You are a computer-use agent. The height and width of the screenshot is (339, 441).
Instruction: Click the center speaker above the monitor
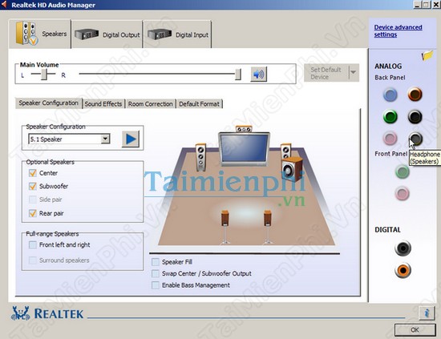coord(244,129)
